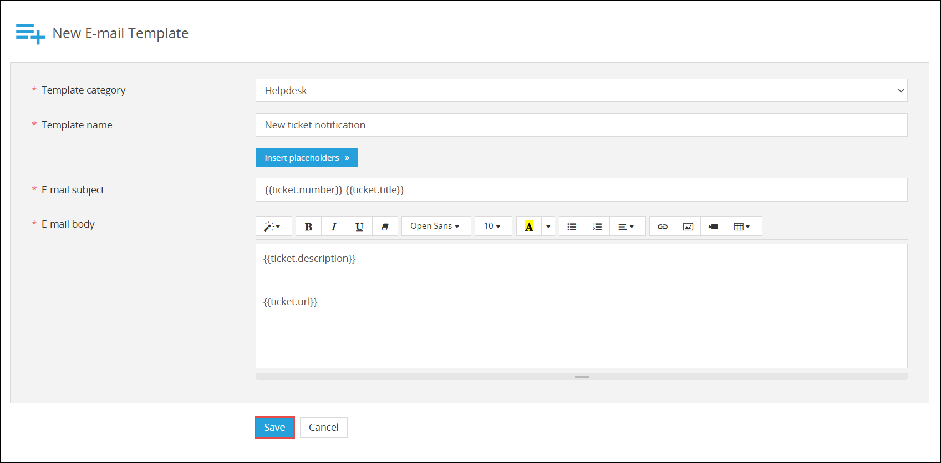
Task: Open the paragraph alignment dropdown
Action: [627, 226]
